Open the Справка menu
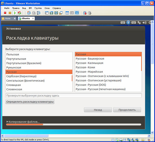 (57, 8)
